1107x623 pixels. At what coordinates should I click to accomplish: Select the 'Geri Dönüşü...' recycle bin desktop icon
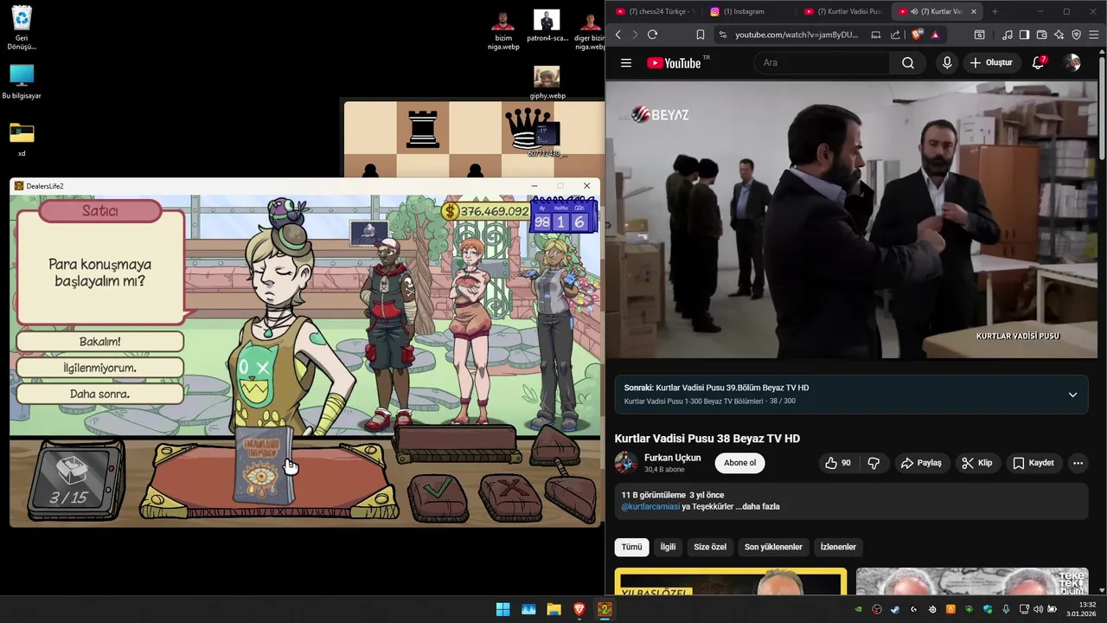point(22,28)
